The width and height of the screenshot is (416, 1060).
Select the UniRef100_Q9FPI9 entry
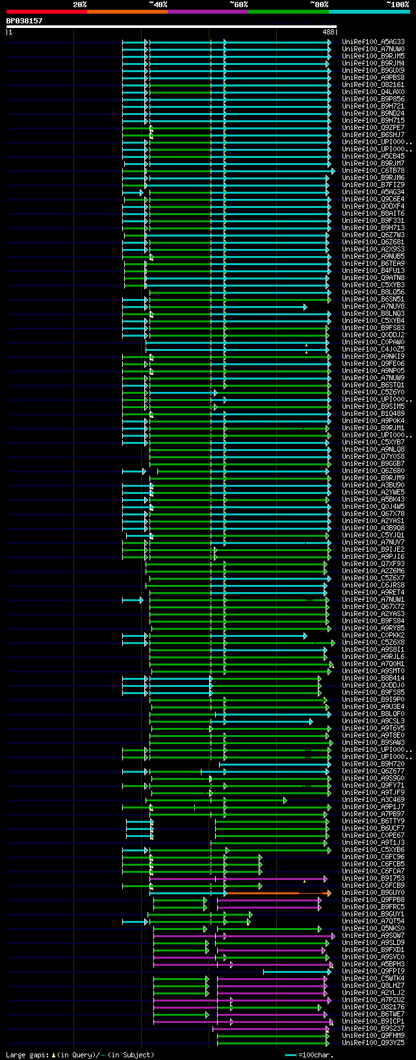pyautogui.click(x=373, y=971)
